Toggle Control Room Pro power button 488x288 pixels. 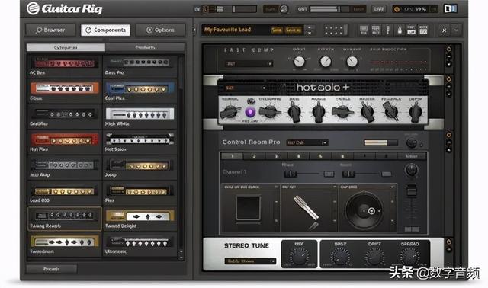(x=448, y=135)
